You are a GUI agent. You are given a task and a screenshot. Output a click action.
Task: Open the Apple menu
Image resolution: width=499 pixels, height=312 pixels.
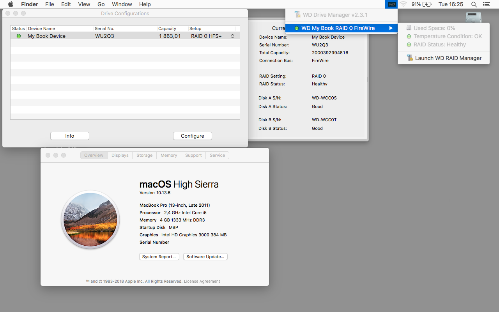click(x=11, y=4)
